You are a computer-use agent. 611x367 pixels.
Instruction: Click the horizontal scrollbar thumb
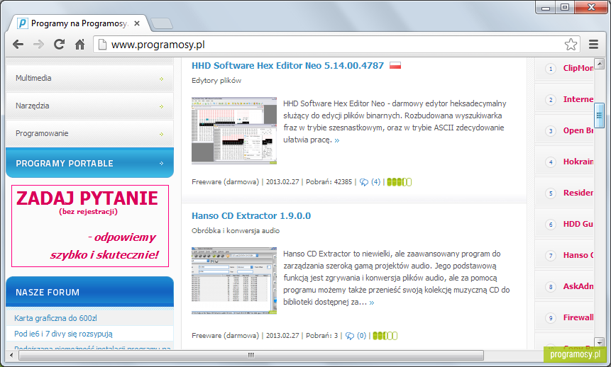[x=251, y=355]
